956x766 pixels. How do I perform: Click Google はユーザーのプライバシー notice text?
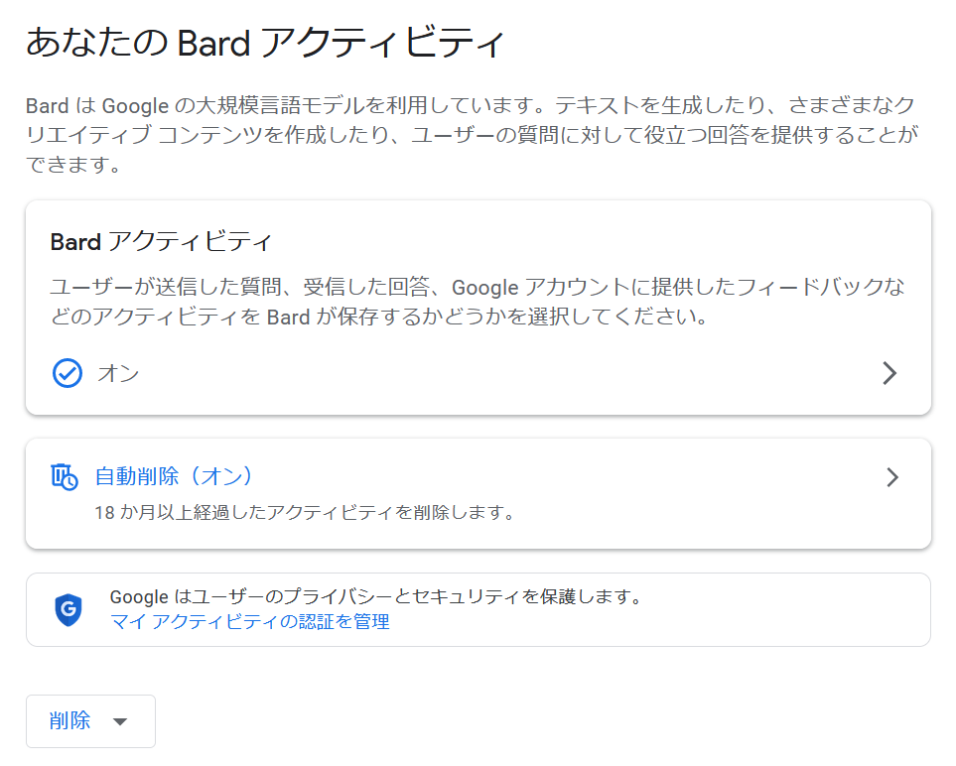click(376, 596)
